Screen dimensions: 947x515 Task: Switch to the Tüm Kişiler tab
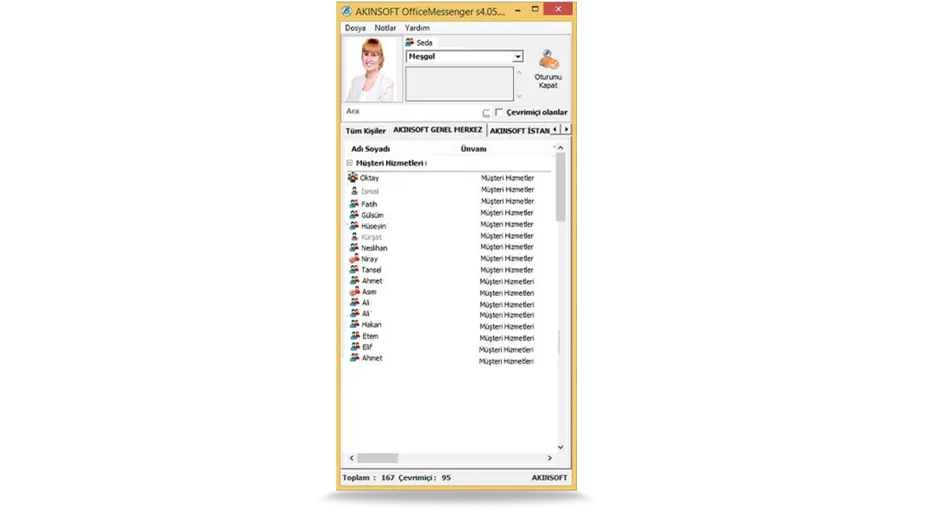coord(365,131)
